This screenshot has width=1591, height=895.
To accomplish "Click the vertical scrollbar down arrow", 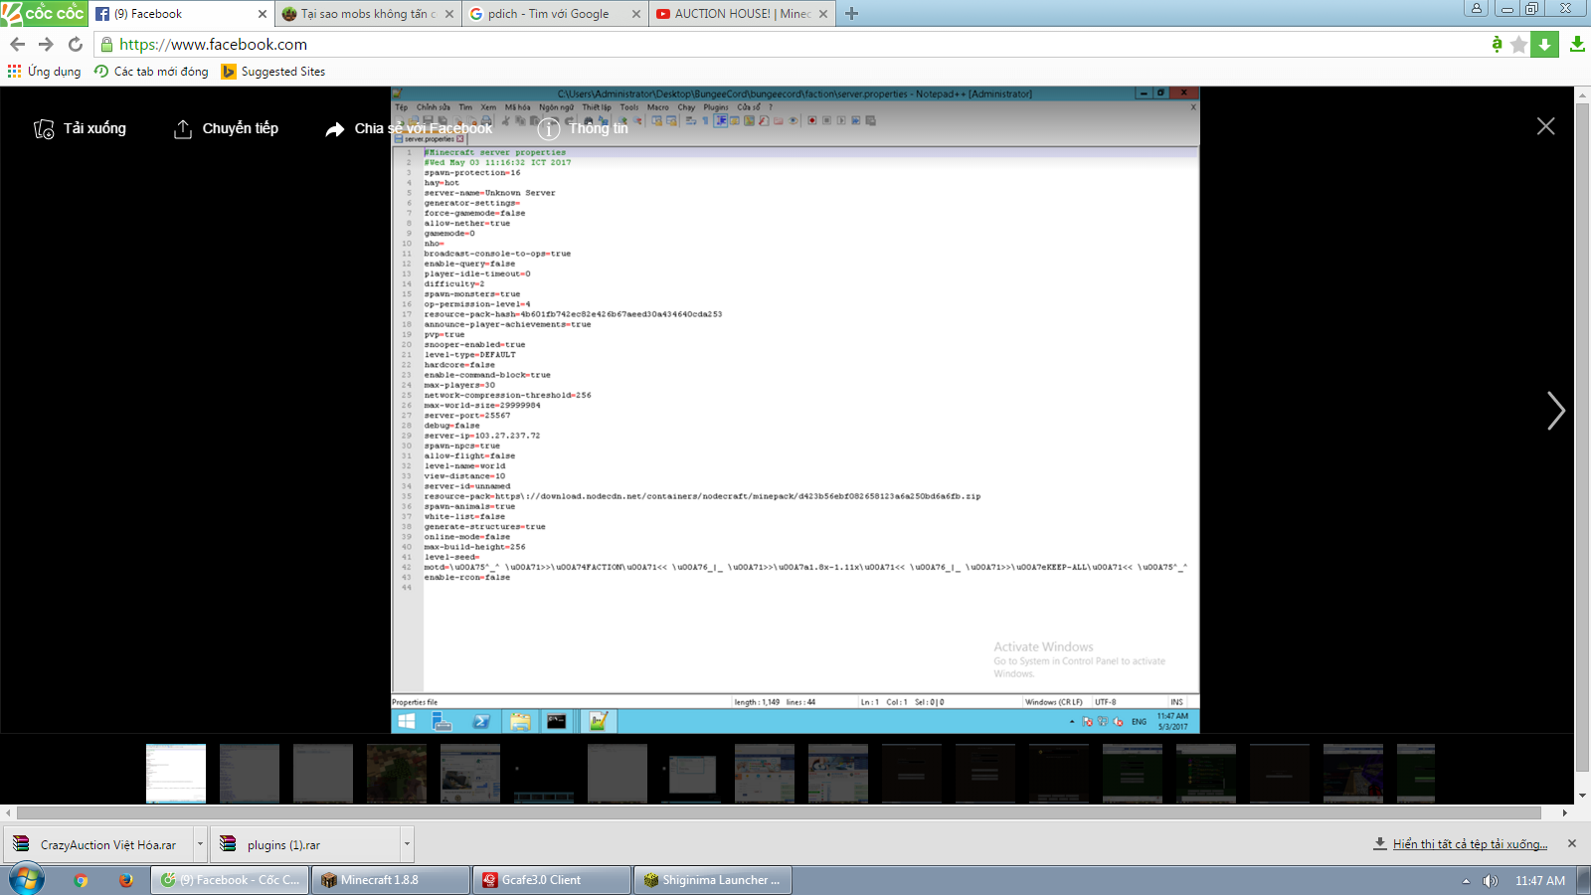I will (1583, 796).
